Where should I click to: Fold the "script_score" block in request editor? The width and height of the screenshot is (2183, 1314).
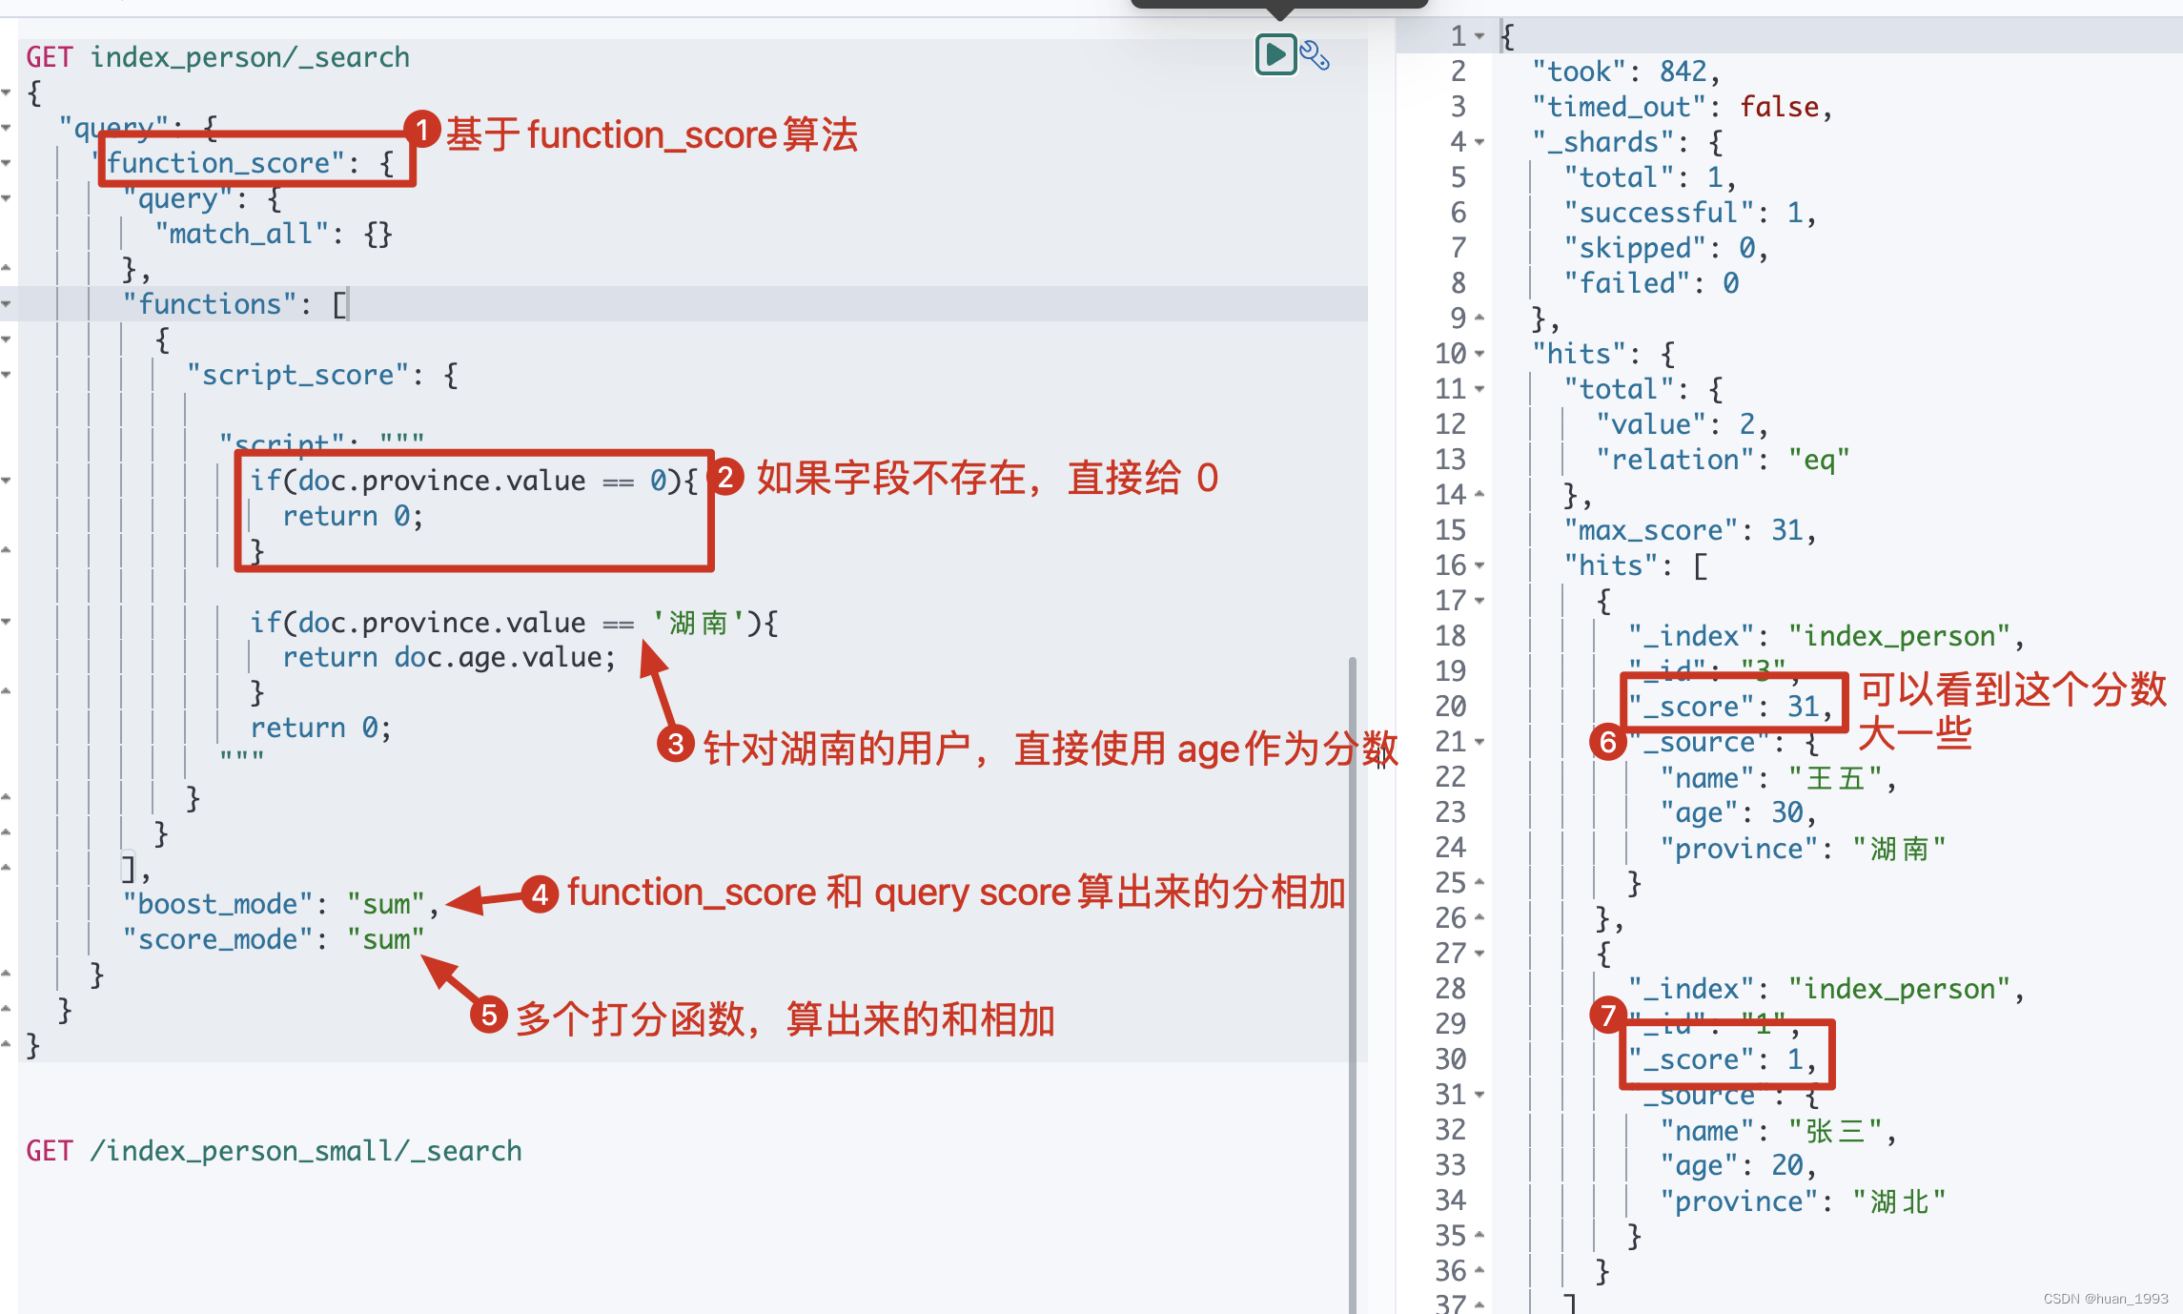pyautogui.click(x=7, y=375)
